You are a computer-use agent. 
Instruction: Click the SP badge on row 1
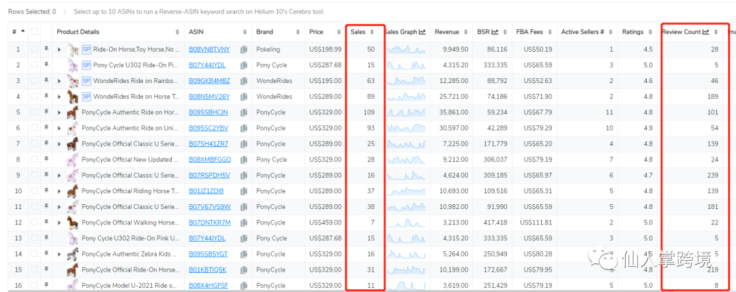click(87, 49)
